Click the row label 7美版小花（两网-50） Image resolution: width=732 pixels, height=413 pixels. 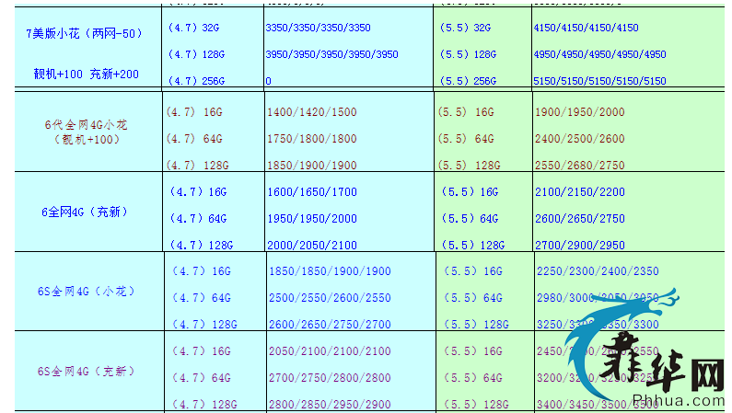(85, 33)
